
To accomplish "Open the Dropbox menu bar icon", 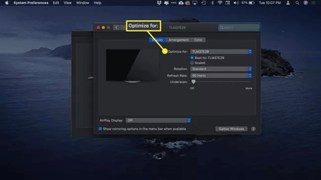I will (159, 3).
